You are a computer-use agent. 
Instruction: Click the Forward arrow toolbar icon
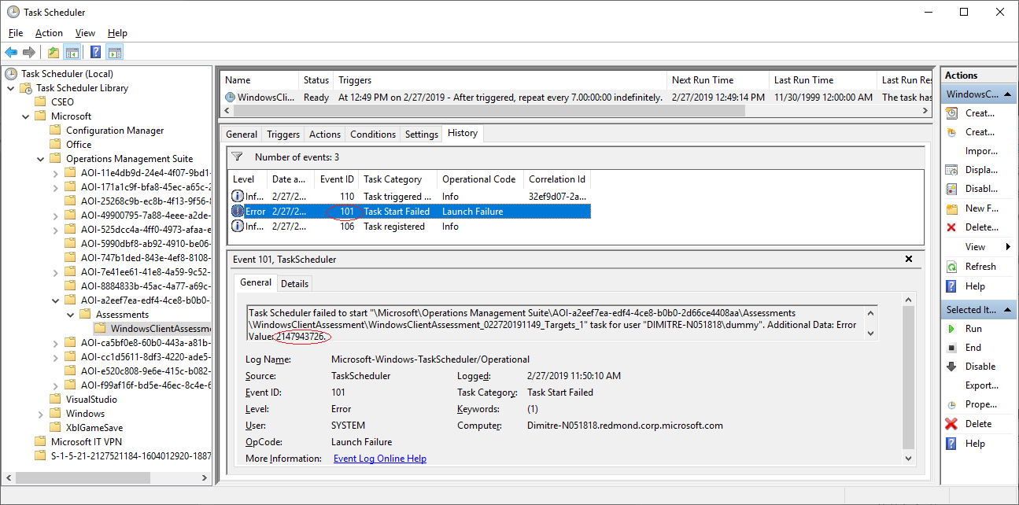(x=29, y=52)
